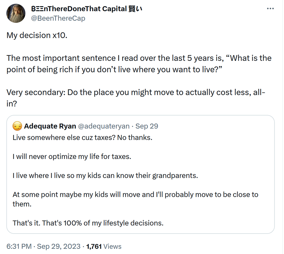Click the Japanese characters in the display name
Screen dimensions: 284x254
click(x=135, y=9)
